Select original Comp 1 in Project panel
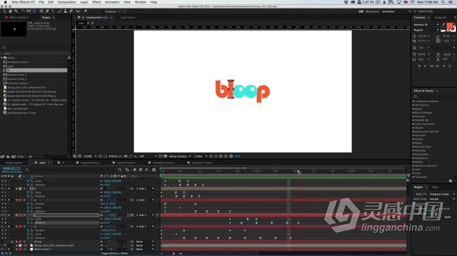457x256 pixels. coord(17,75)
